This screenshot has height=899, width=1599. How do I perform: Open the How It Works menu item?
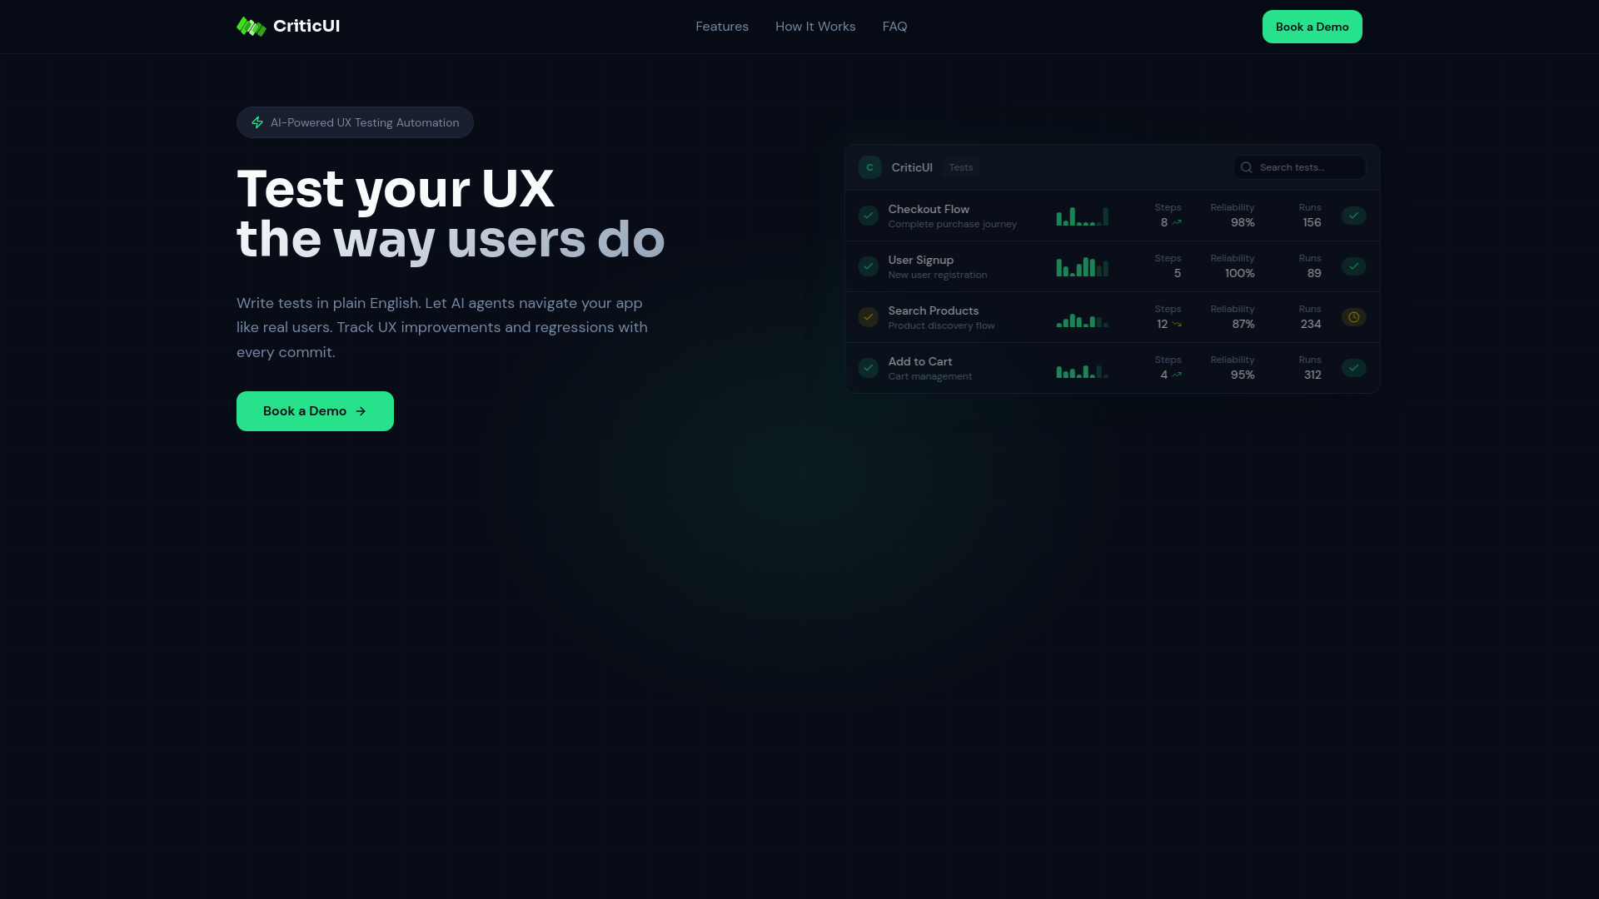(x=814, y=26)
